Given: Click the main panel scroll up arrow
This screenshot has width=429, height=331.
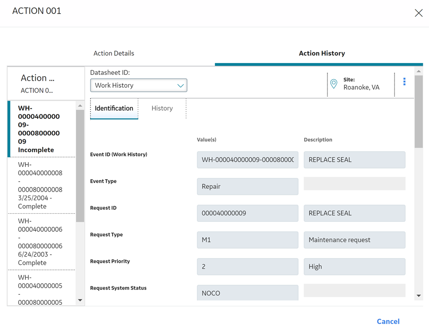Looking at the screenshot, I should pyautogui.click(x=419, y=71).
